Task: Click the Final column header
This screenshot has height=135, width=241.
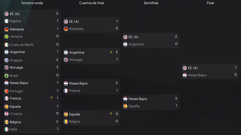Action: (x=210, y=3)
